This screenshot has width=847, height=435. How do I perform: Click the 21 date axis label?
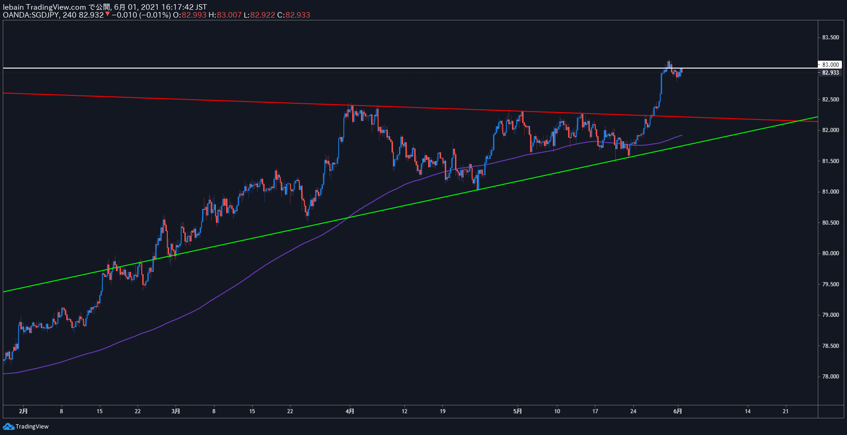[785, 411]
